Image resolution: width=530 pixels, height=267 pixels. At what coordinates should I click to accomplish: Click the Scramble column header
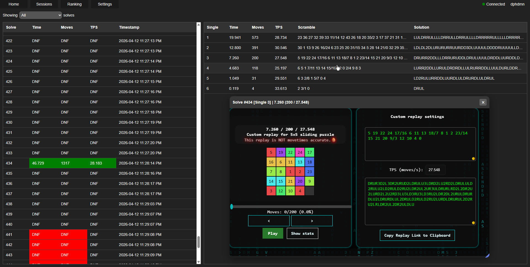306,27
